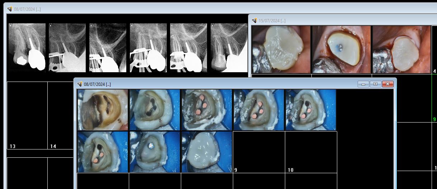Click the icon in the 15/07/2024 window title
Image resolution: width=437 pixels, height=189 pixels.
tap(254, 21)
